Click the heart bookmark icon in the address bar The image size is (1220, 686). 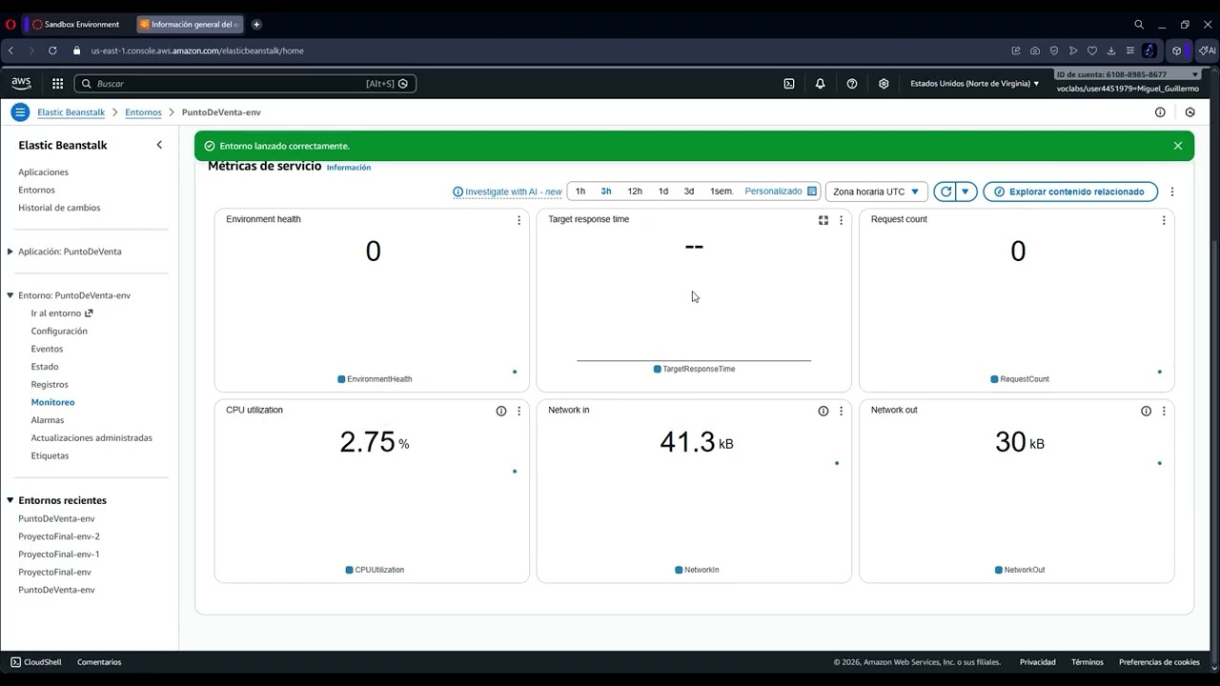[1092, 50]
